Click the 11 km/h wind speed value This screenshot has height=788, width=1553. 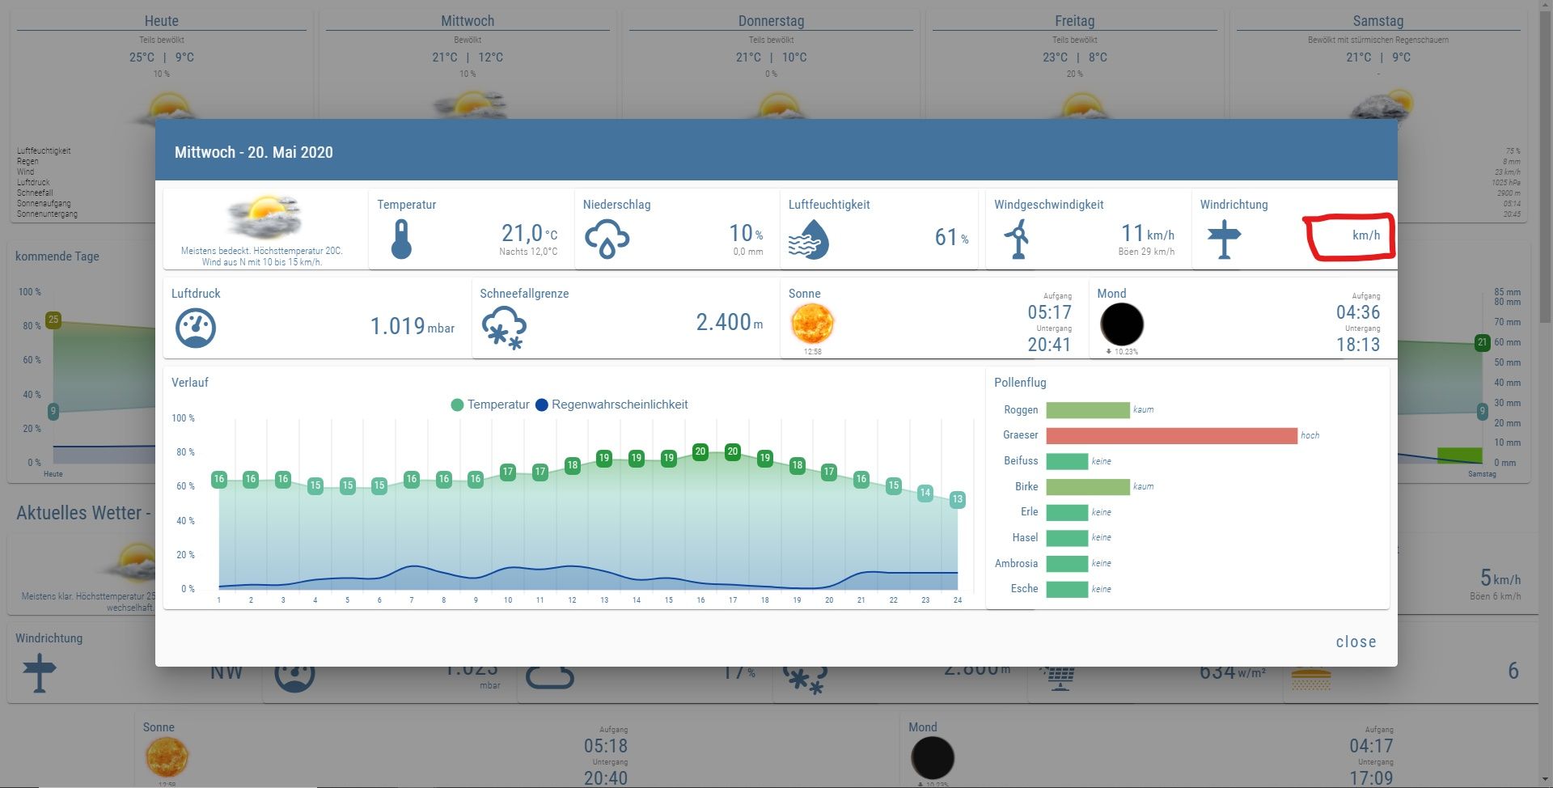1147,234
